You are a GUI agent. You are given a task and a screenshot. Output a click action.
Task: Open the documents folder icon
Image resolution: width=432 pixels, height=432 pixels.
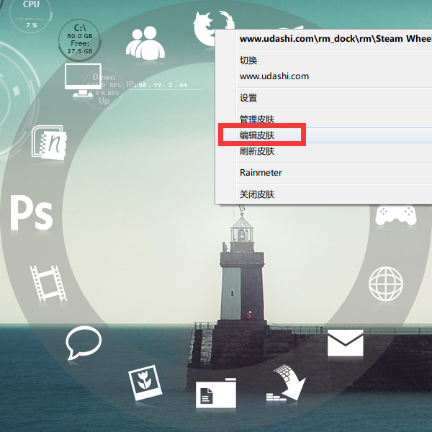click(216, 393)
